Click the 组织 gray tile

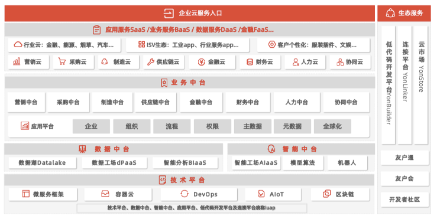click(131, 126)
